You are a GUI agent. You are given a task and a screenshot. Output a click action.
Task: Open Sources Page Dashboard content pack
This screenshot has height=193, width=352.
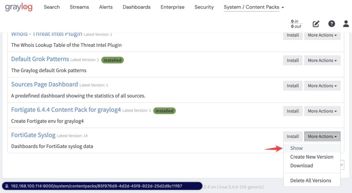coord(44,85)
